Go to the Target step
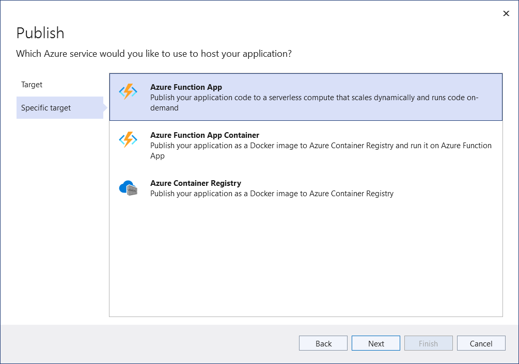This screenshot has width=519, height=364. point(32,85)
